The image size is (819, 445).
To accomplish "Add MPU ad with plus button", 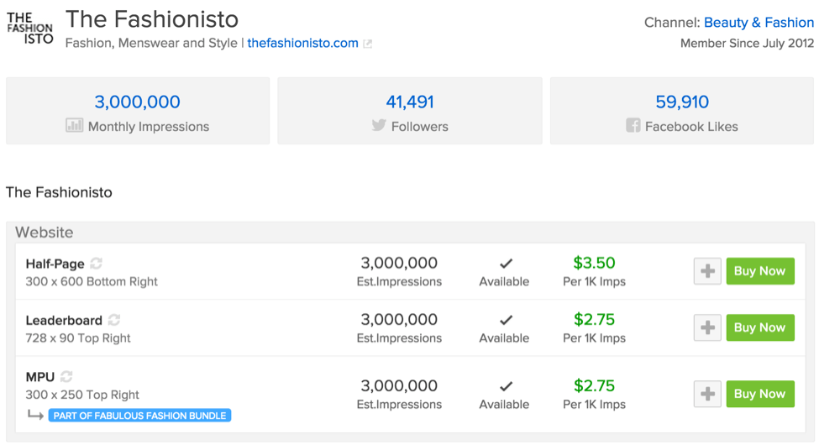I will click(x=707, y=394).
